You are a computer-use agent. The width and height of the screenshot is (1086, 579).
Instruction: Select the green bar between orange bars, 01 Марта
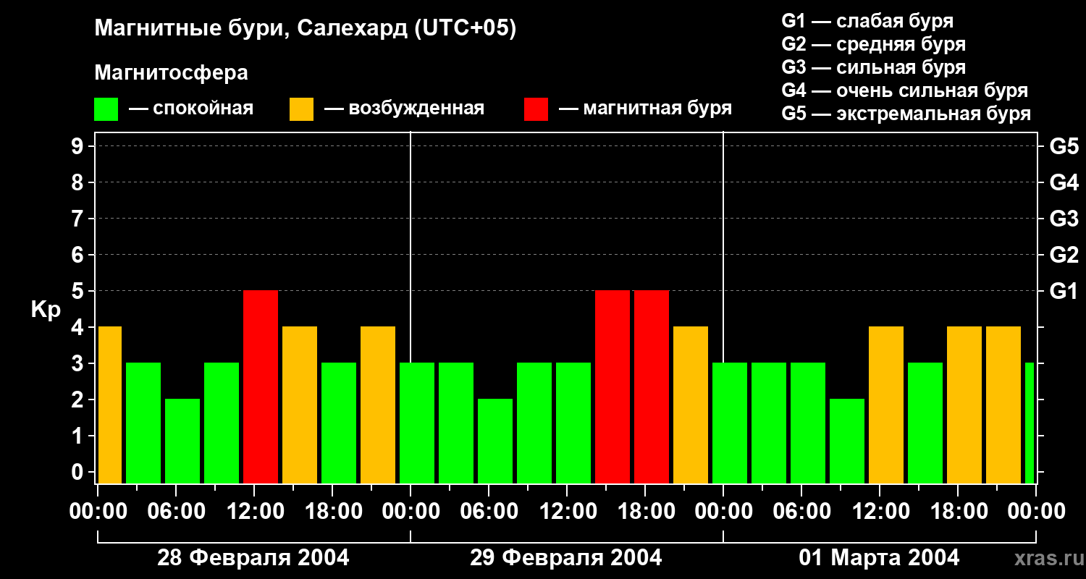(x=925, y=423)
